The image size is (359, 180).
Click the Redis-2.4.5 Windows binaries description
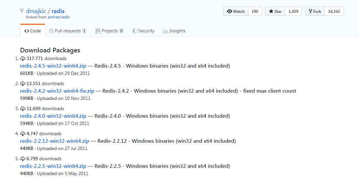(162, 66)
